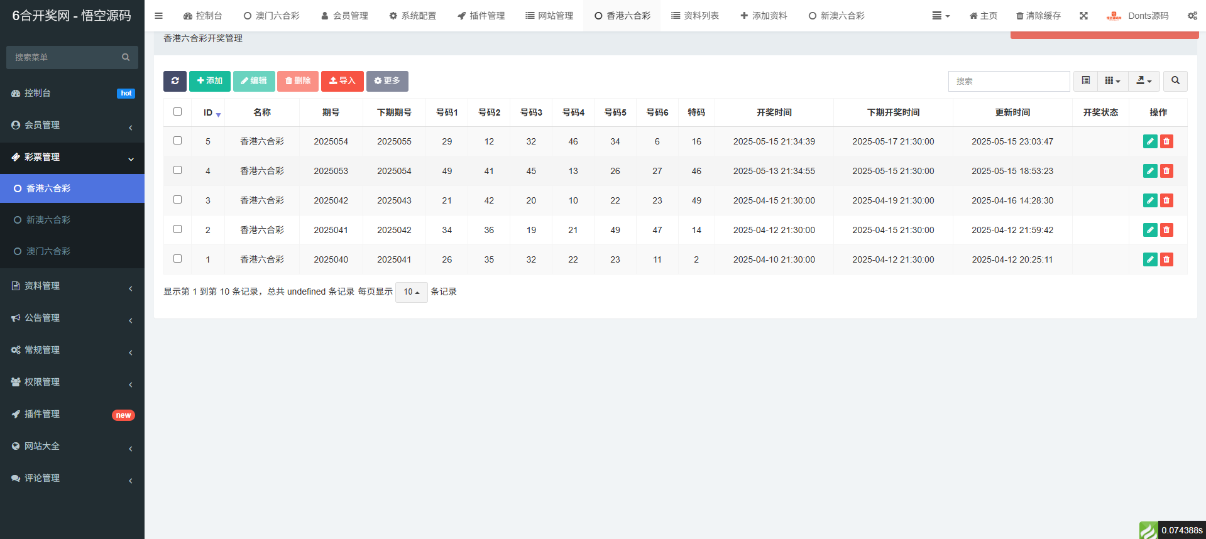Click the green 添加 button
1206x539 pixels.
pyautogui.click(x=210, y=81)
